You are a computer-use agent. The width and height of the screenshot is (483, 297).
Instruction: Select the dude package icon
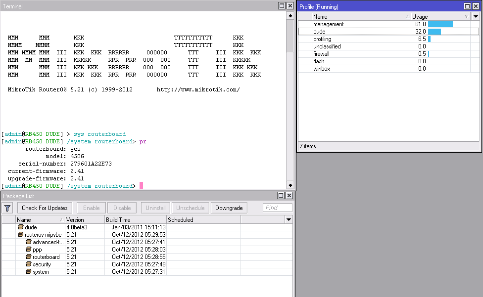(21, 227)
